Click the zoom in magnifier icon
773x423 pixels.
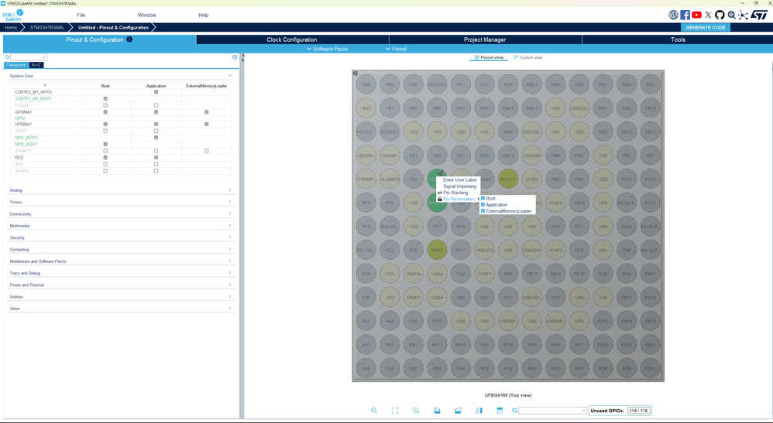(373, 410)
